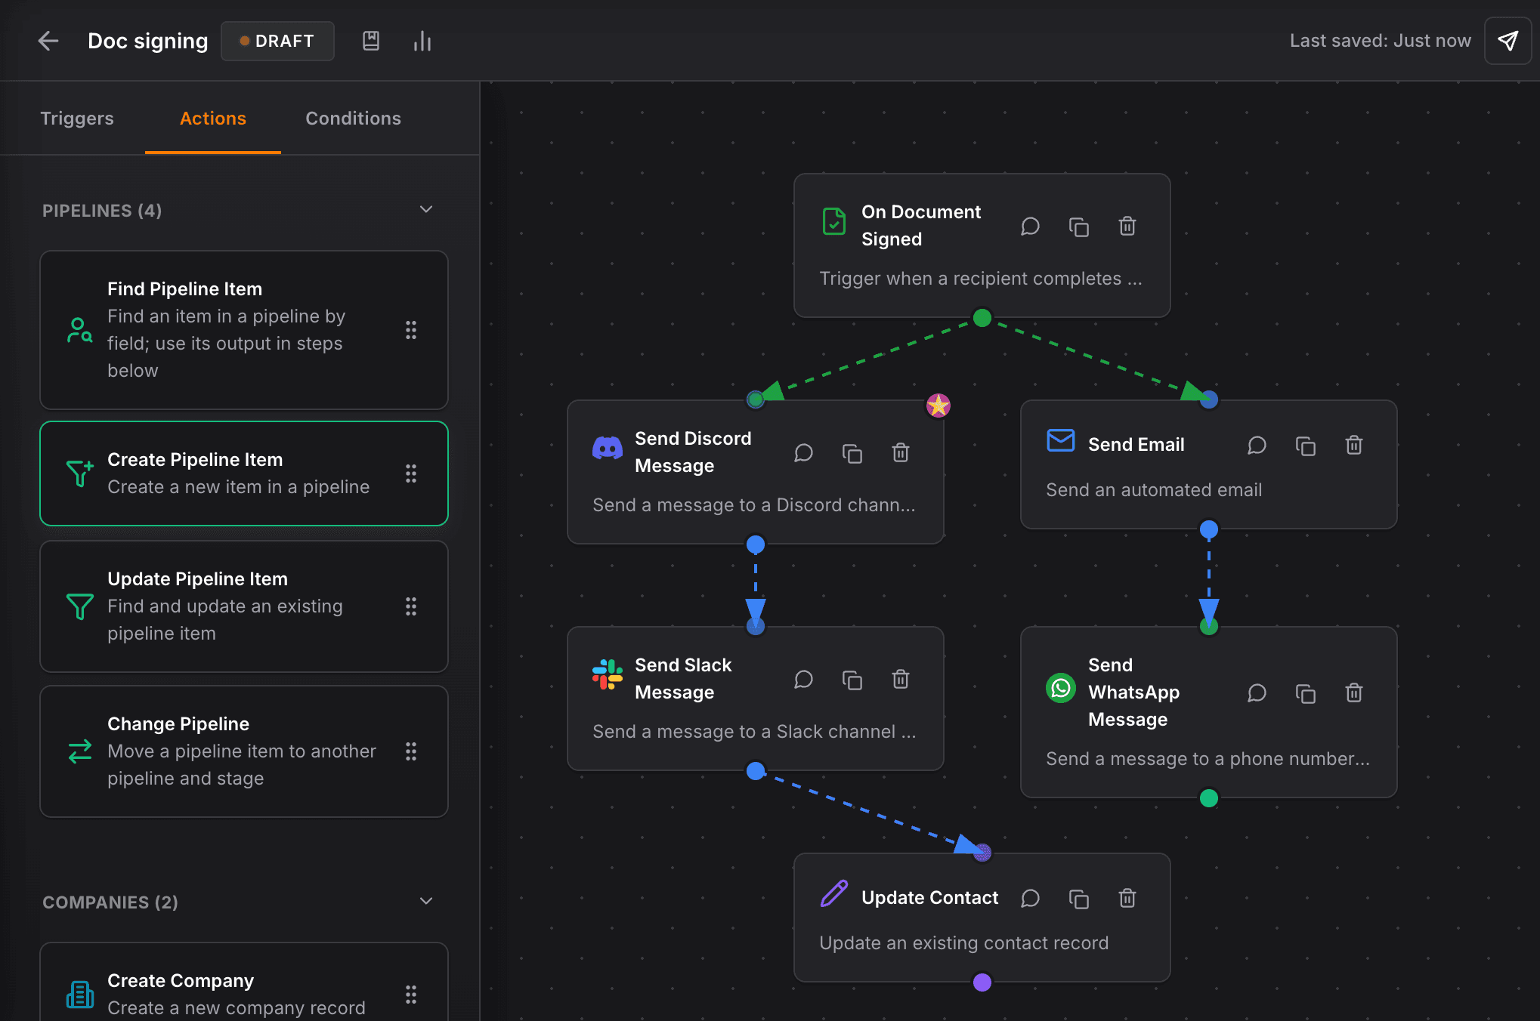Switch to the Triggers tab
This screenshot has height=1021, width=1540.
(76, 119)
